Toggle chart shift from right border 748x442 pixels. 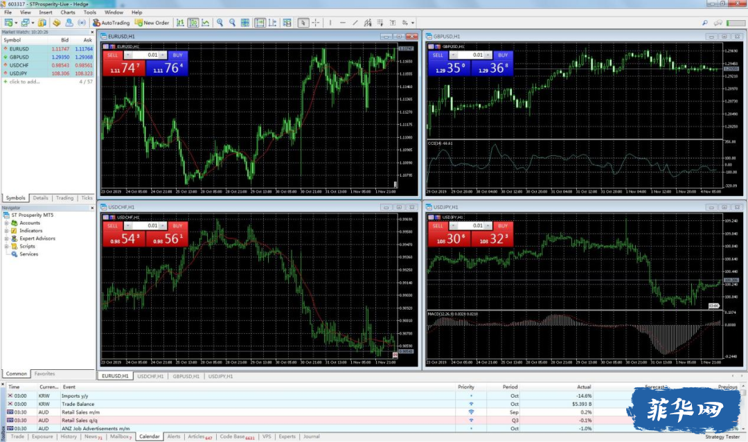[272, 22]
